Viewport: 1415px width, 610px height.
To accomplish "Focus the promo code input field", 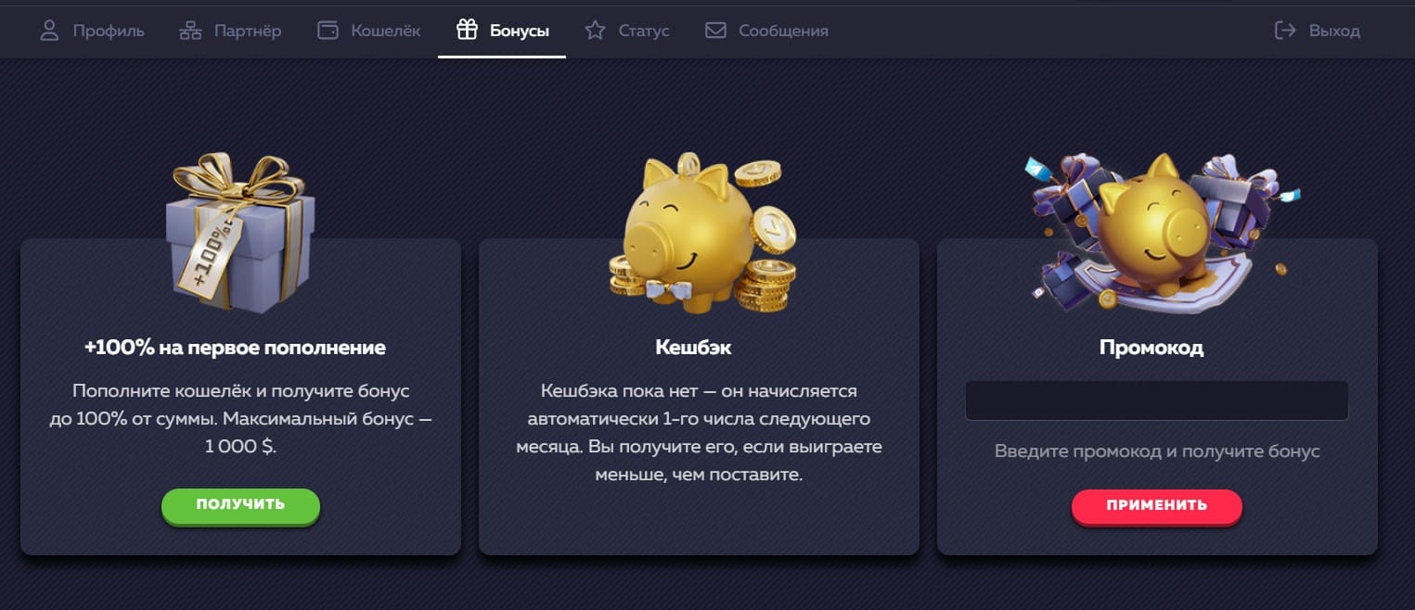I will [x=1156, y=400].
